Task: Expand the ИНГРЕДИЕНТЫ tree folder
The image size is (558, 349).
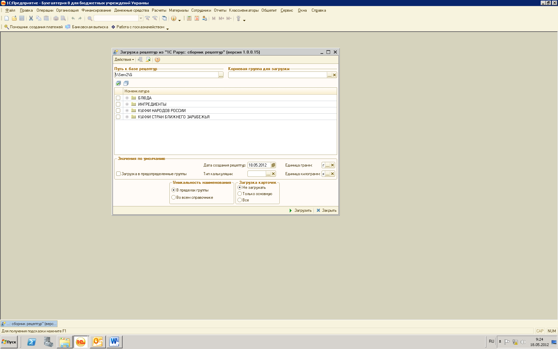Action: tap(127, 104)
